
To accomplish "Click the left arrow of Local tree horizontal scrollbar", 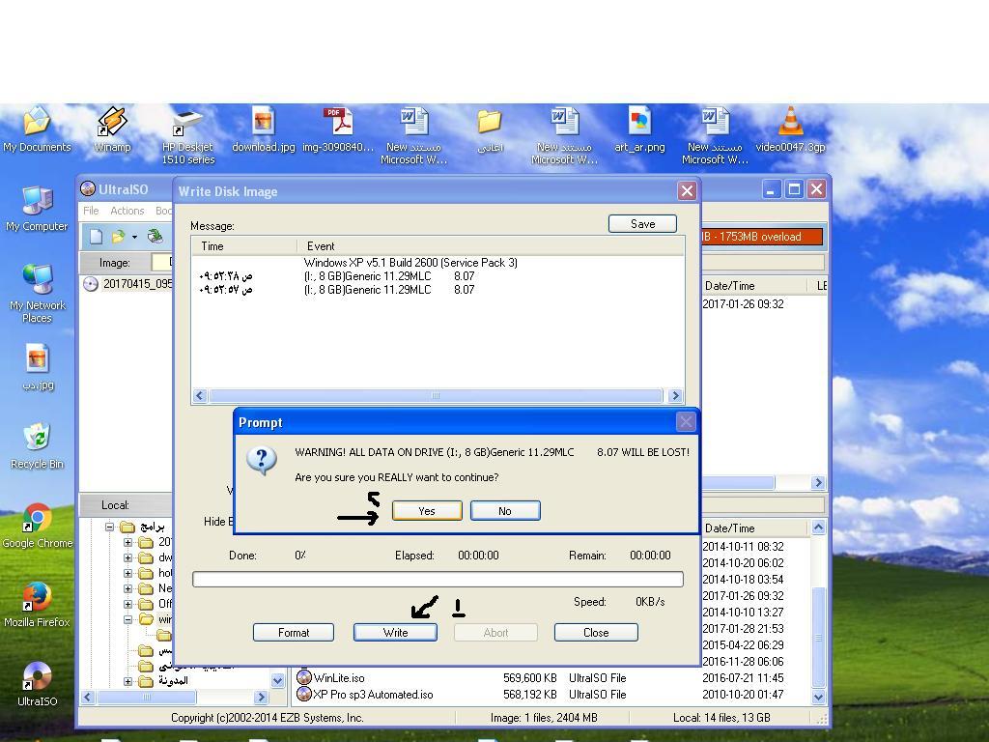I will click(x=88, y=698).
